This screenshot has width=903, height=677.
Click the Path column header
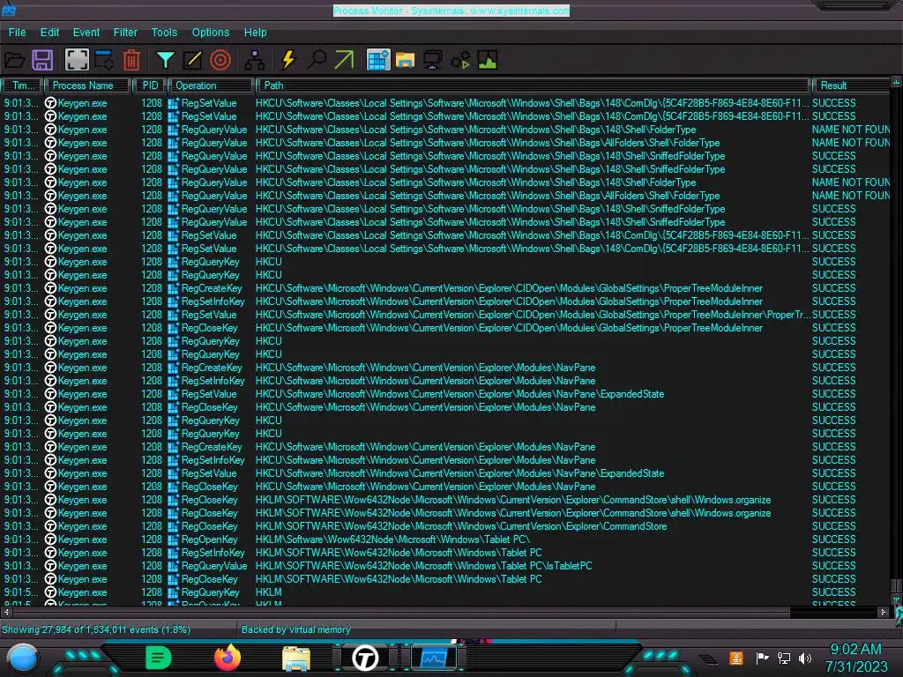533,86
